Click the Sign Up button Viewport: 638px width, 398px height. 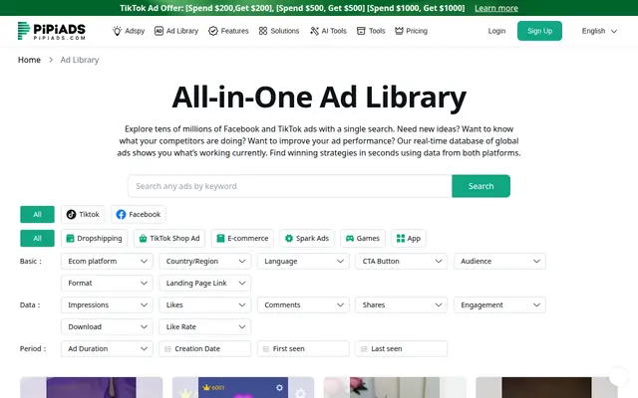pyautogui.click(x=539, y=31)
